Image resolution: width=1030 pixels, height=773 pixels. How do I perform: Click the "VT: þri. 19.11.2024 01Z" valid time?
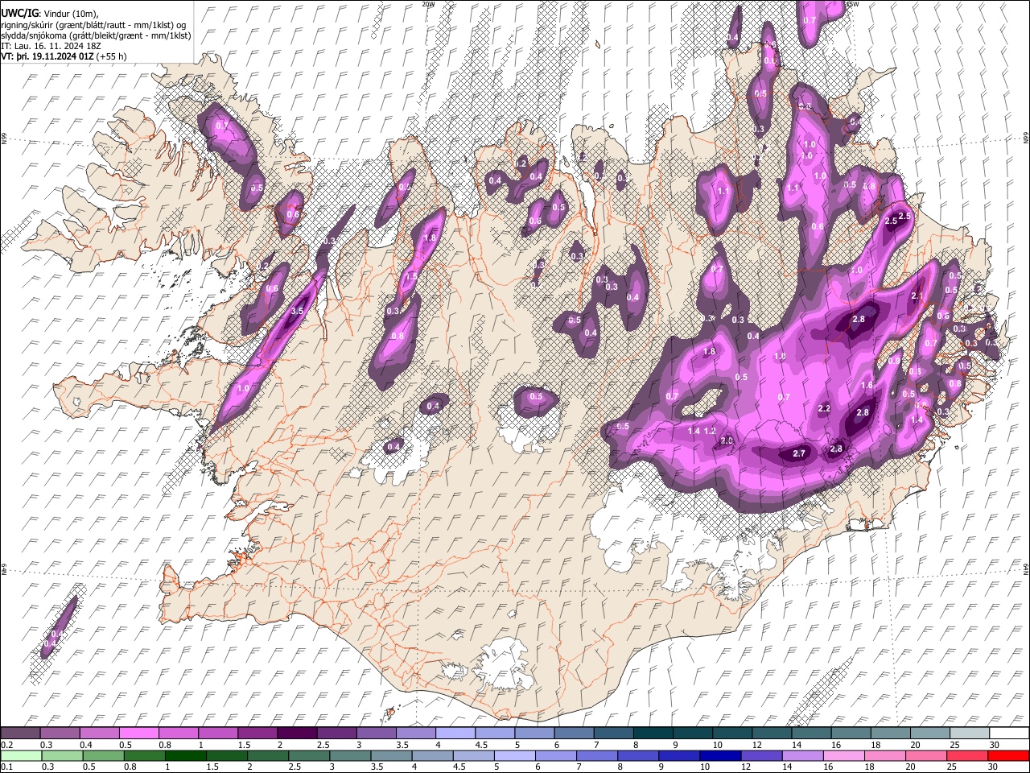pyautogui.click(x=47, y=58)
